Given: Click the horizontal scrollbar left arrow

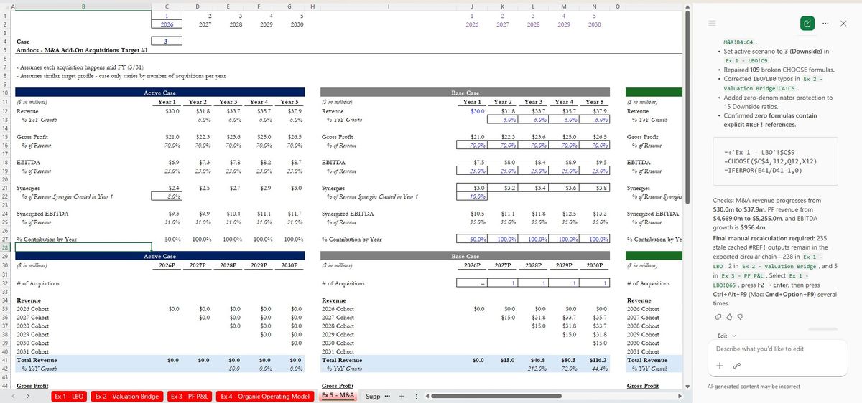Looking at the screenshot, I should tap(428, 396).
